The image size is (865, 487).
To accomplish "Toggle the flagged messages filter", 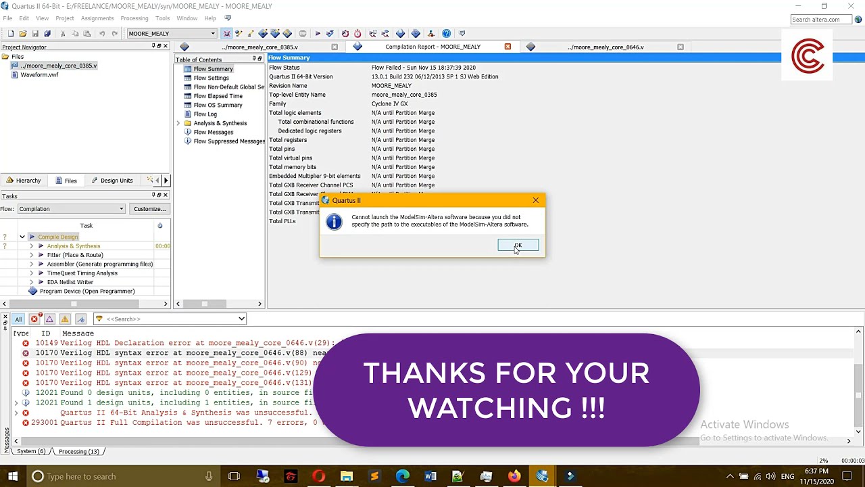I will tap(80, 319).
